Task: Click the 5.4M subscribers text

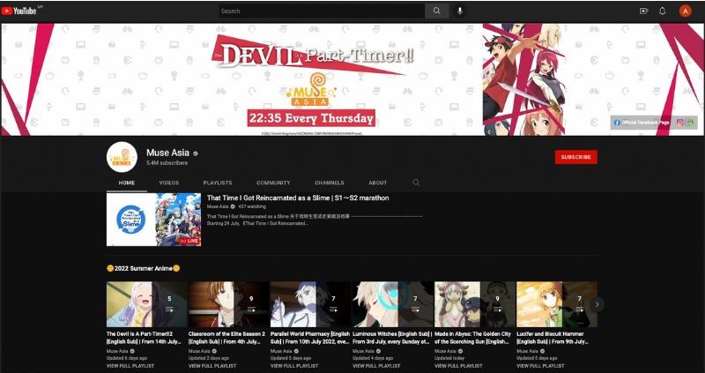Action: tap(167, 163)
